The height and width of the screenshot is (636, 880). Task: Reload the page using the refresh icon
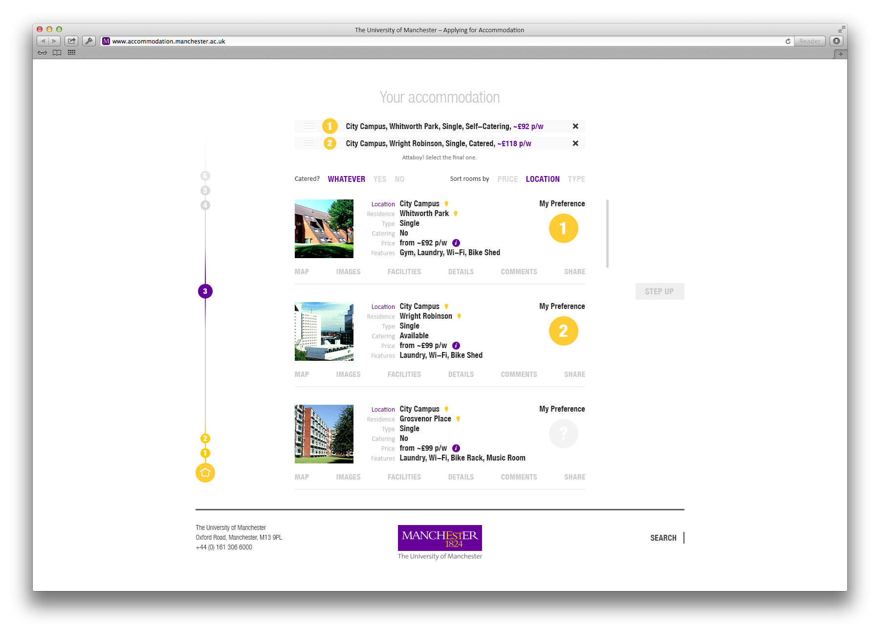click(x=788, y=41)
